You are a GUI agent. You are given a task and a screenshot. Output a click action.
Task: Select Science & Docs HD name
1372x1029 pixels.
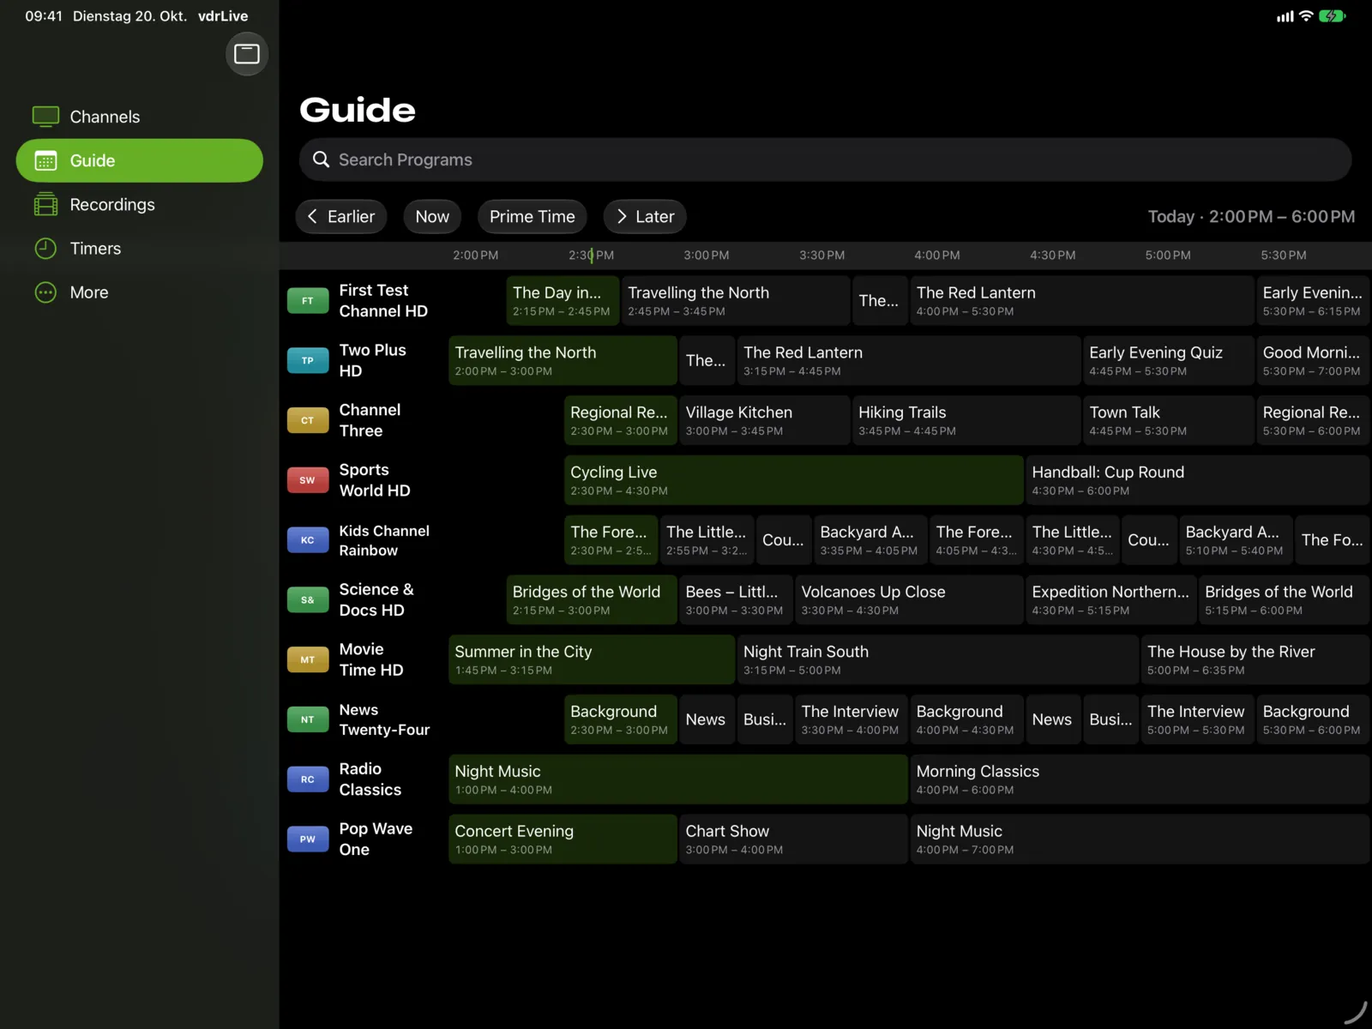(x=376, y=600)
